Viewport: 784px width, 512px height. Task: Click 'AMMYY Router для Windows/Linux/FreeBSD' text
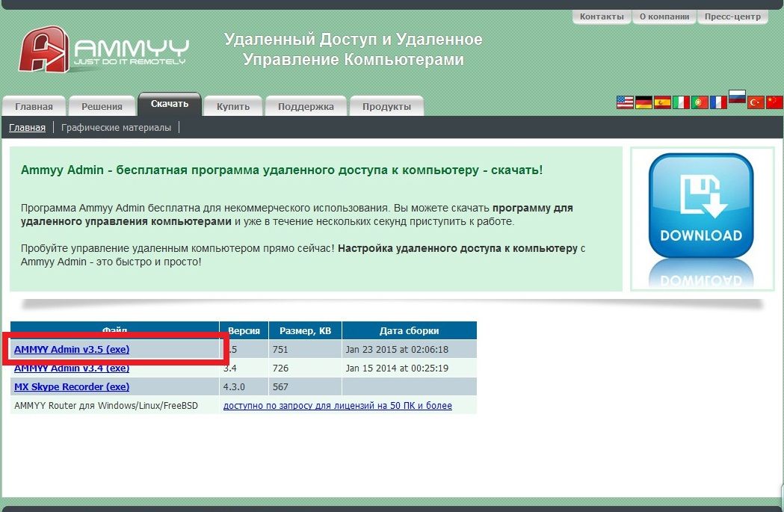pos(106,406)
